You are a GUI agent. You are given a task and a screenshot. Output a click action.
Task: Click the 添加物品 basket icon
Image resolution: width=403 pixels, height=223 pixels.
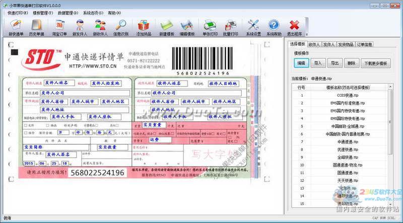[144, 28]
